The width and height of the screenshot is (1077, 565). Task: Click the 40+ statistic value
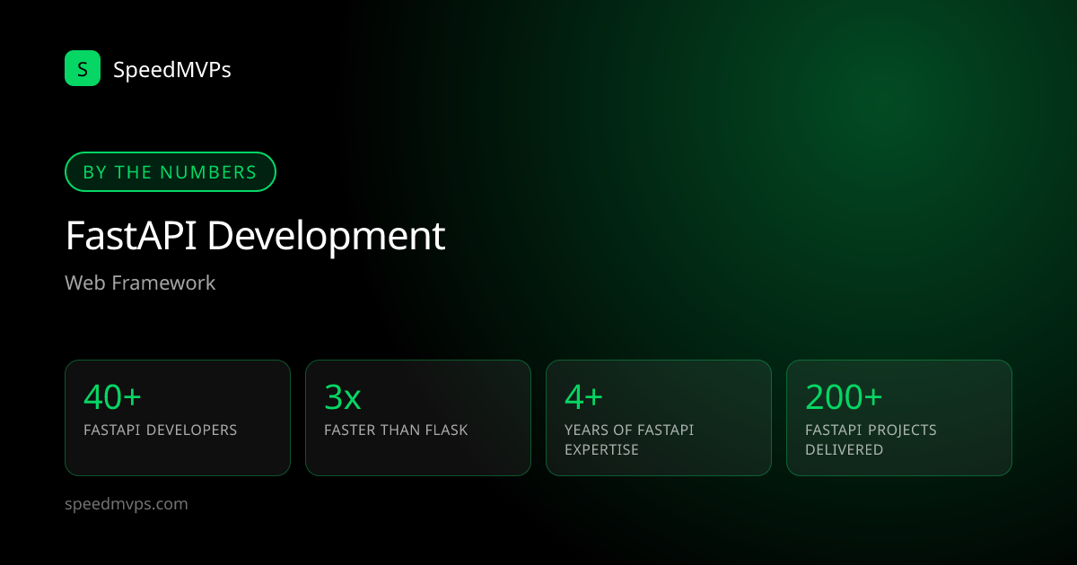tap(112, 396)
